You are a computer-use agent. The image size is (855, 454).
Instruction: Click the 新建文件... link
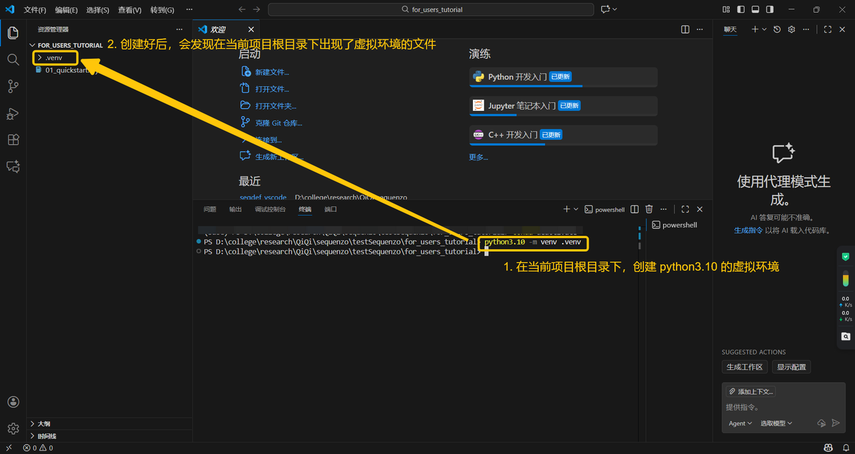click(272, 72)
